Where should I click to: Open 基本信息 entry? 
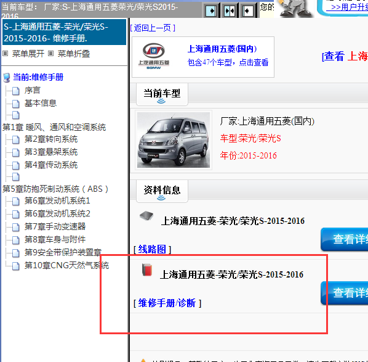coord(41,103)
